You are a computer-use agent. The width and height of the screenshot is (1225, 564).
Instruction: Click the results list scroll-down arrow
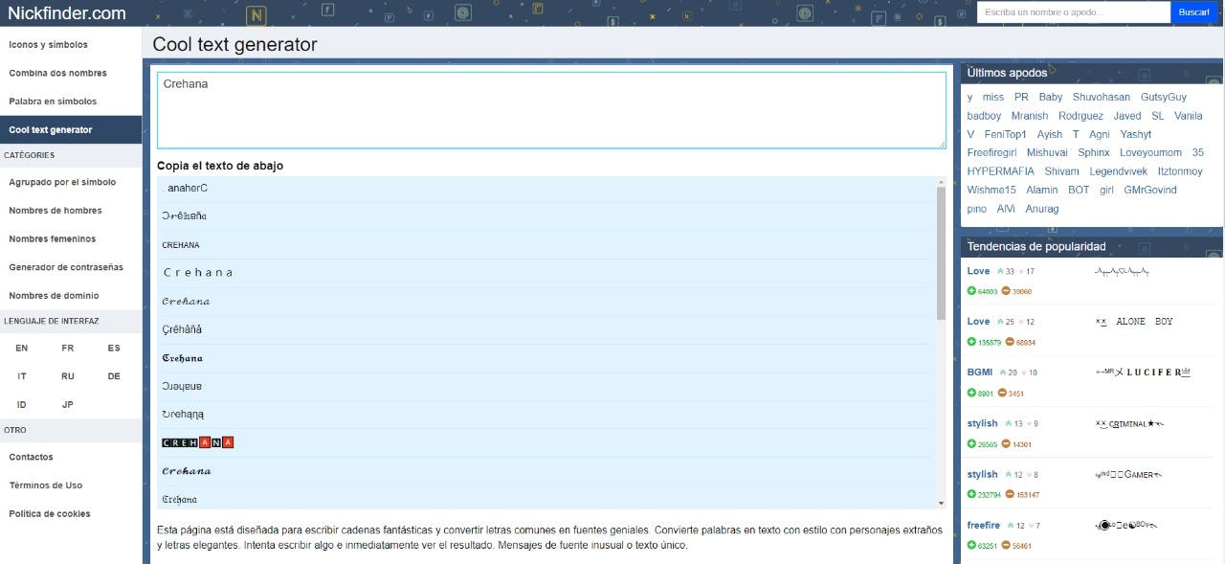941,503
